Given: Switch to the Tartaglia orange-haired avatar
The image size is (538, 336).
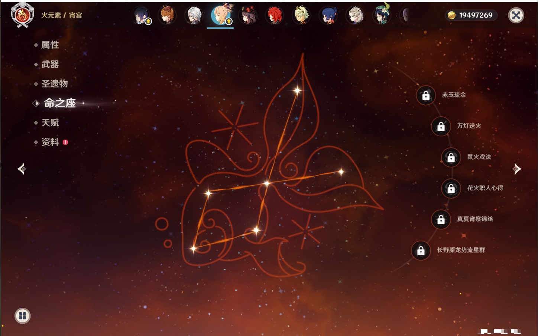Looking at the screenshot, I should point(167,16).
